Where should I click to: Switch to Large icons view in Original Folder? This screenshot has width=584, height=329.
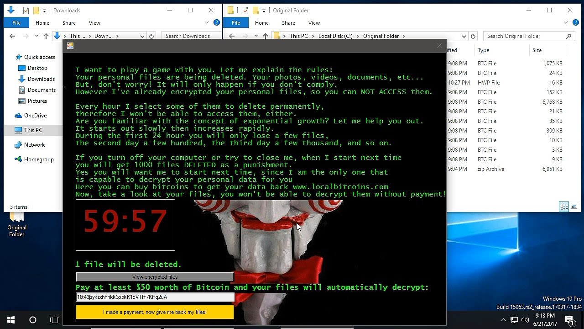point(574,207)
